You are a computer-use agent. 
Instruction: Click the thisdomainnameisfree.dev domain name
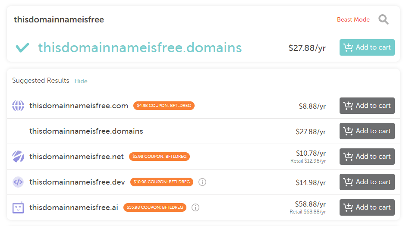pyautogui.click(x=77, y=182)
